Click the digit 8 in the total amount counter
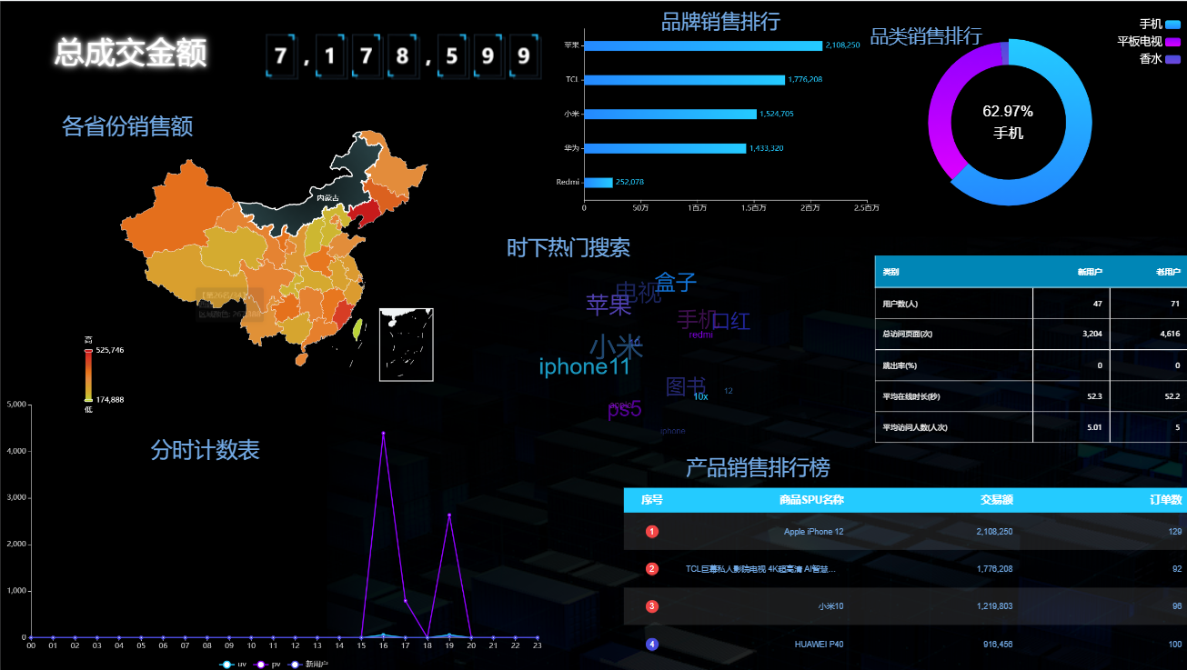Screen dimensions: 1187x670 [x=401, y=56]
